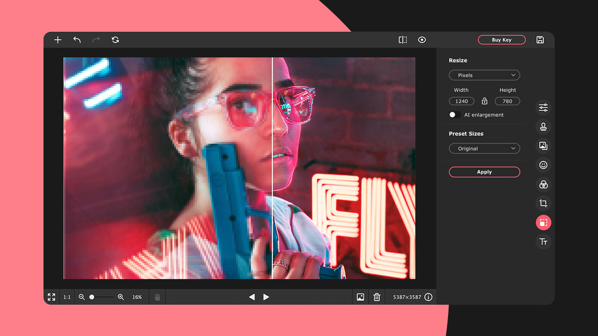This screenshot has height=336, width=598.
Task: Click the zoom slider handle
Action: (92, 297)
